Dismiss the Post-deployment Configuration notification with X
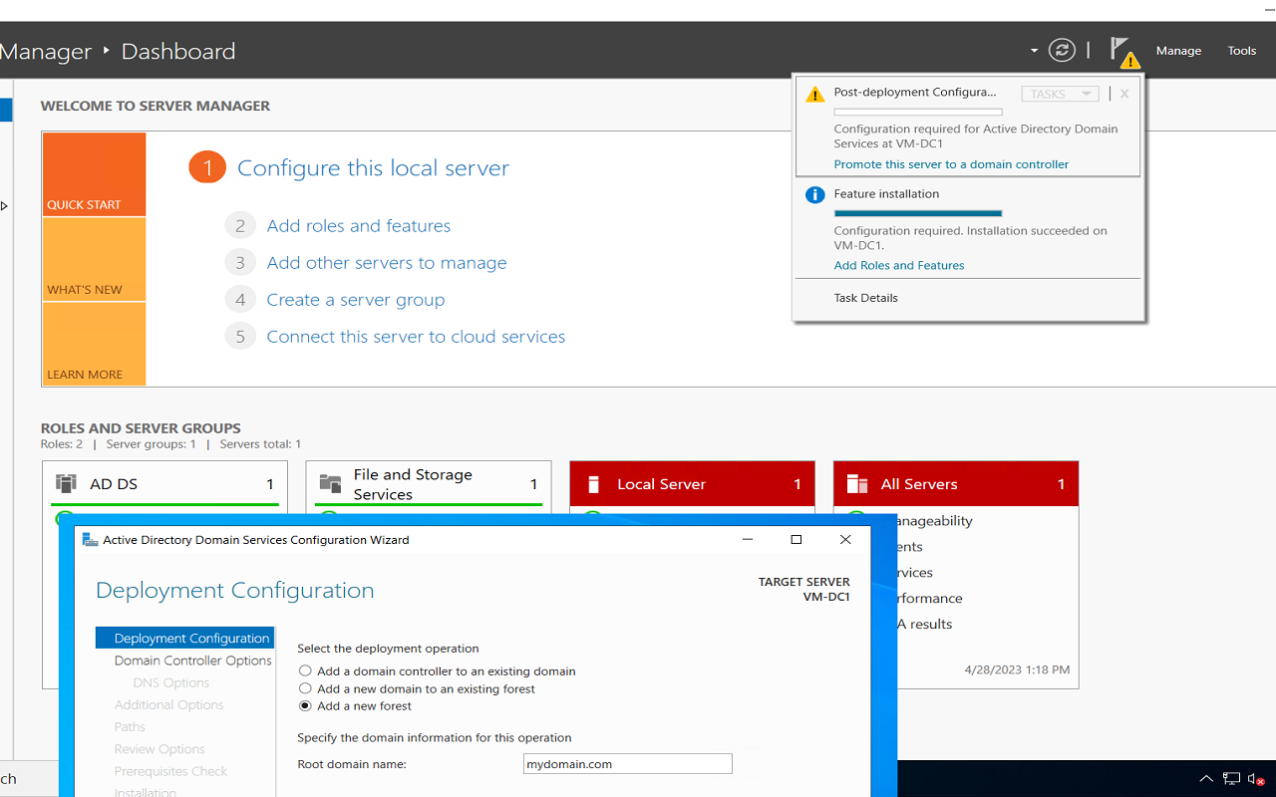The height and width of the screenshot is (797, 1276). 1124,94
